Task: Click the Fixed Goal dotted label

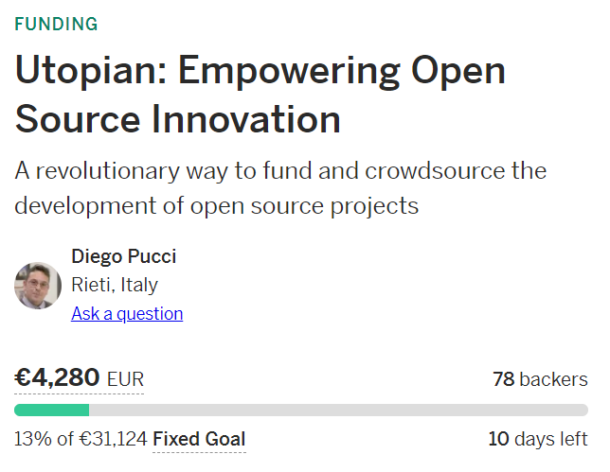Action: (x=199, y=440)
